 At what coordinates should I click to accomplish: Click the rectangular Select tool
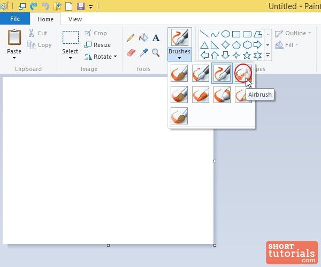(71, 37)
